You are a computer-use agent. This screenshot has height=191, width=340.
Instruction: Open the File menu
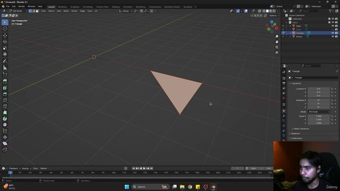pos(7,6)
